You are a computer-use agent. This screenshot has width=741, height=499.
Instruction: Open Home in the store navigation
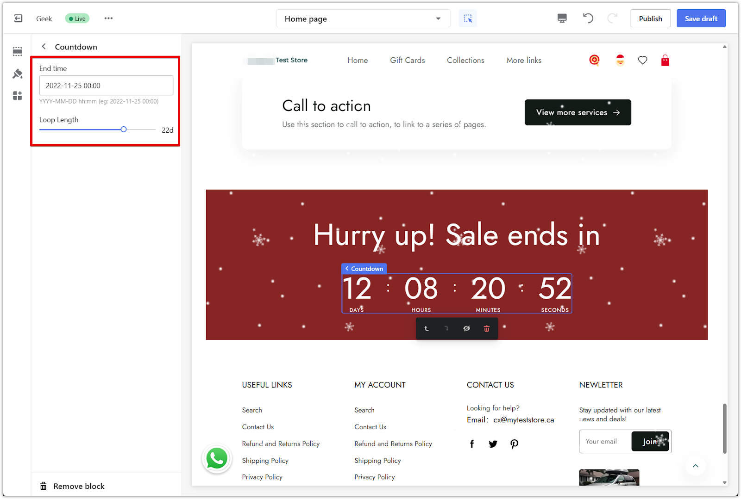(358, 60)
